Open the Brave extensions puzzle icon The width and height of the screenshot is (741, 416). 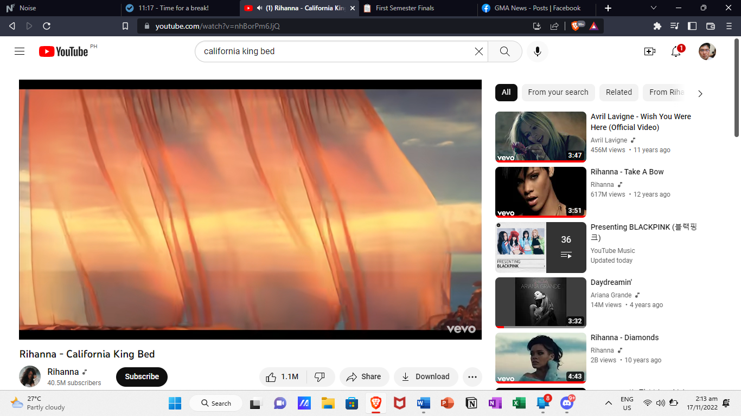click(657, 26)
